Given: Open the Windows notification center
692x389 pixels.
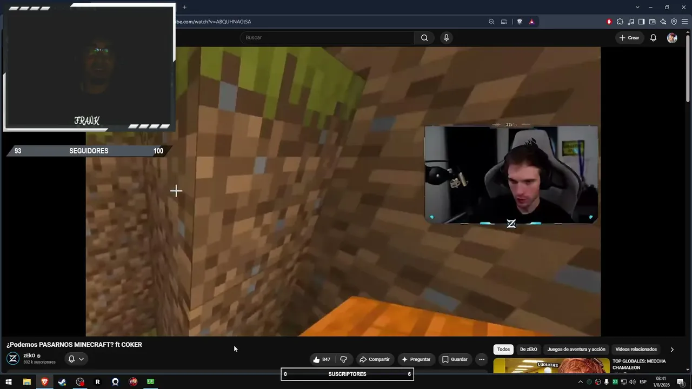Looking at the screenshot, I should point(681,382).
